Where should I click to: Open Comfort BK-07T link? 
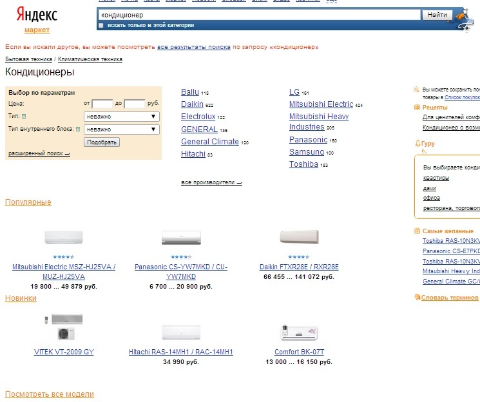click(299, 352)
